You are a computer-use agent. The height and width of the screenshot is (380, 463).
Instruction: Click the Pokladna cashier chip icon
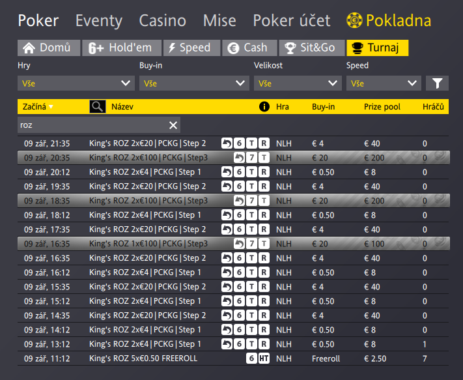[355, 20]
